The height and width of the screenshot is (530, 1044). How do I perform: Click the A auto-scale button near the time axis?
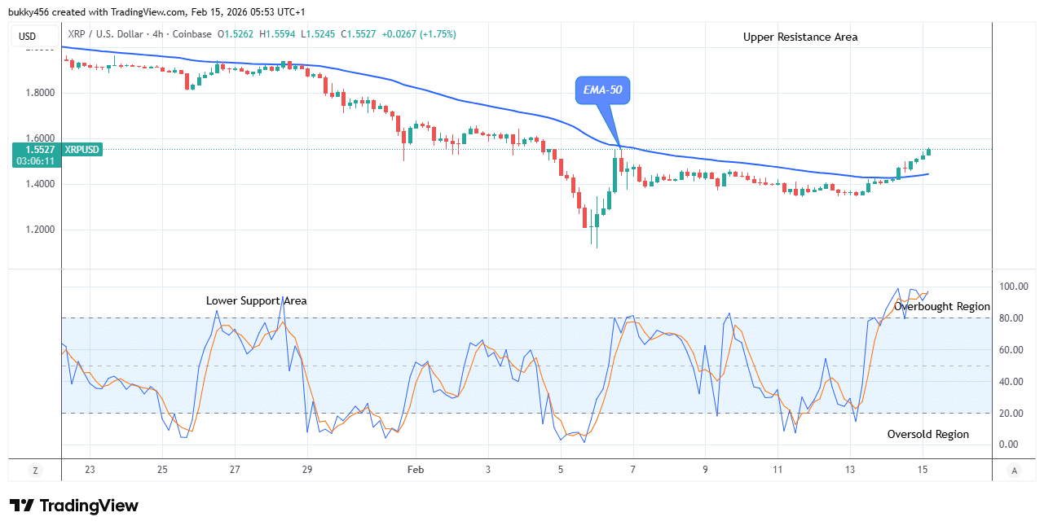point(1013,470)
